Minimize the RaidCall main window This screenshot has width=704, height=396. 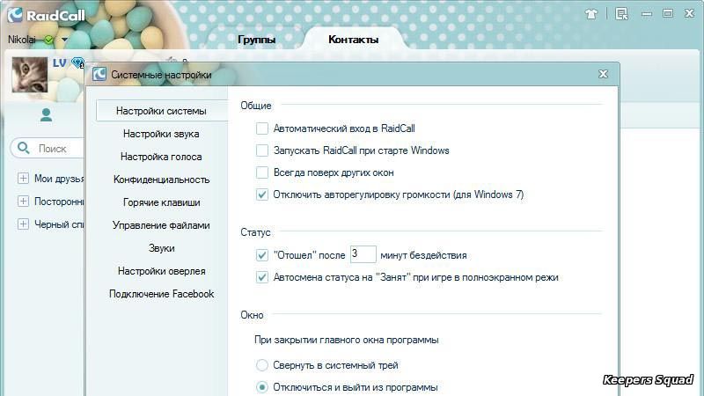(x=647, y=14)
